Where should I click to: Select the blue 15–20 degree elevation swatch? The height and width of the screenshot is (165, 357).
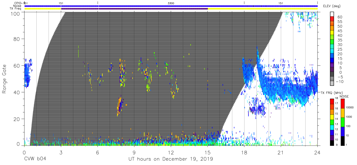pos(332,56)
